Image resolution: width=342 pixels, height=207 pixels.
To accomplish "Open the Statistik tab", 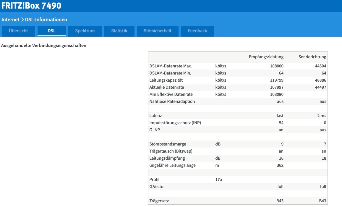I will 119,31.
